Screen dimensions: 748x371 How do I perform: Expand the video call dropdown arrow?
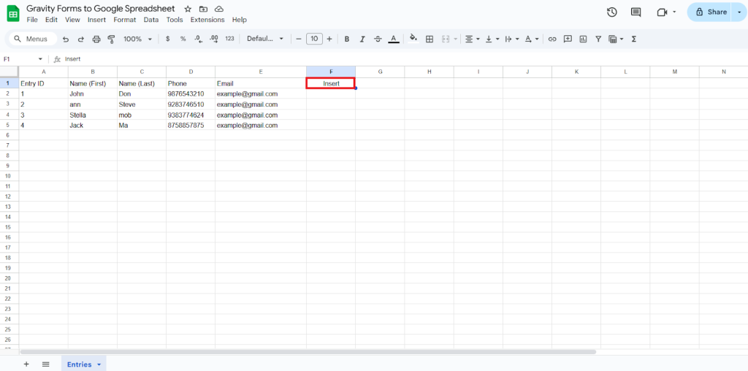tap(674, 12)
